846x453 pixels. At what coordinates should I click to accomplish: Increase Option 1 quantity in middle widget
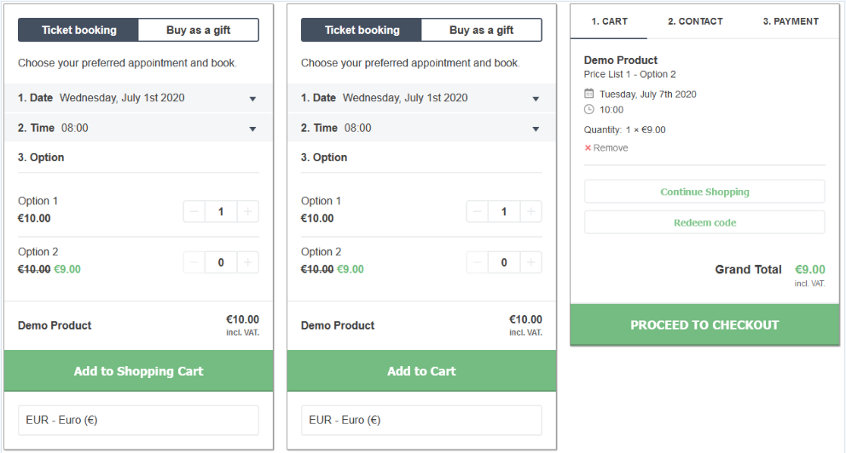531,212
